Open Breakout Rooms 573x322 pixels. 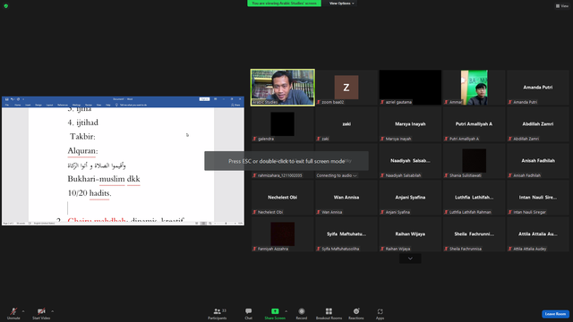coord(329,313)
